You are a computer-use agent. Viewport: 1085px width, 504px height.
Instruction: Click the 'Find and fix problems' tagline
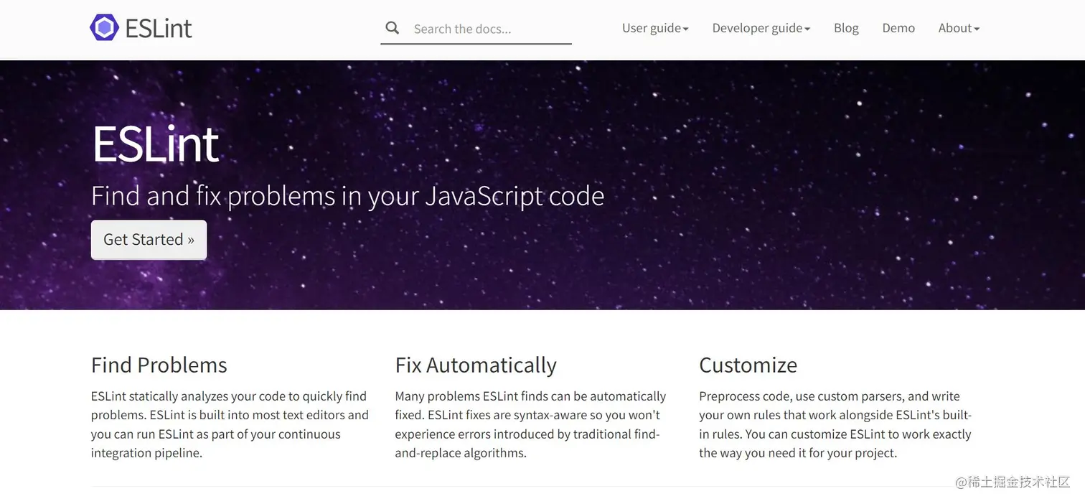347,196
